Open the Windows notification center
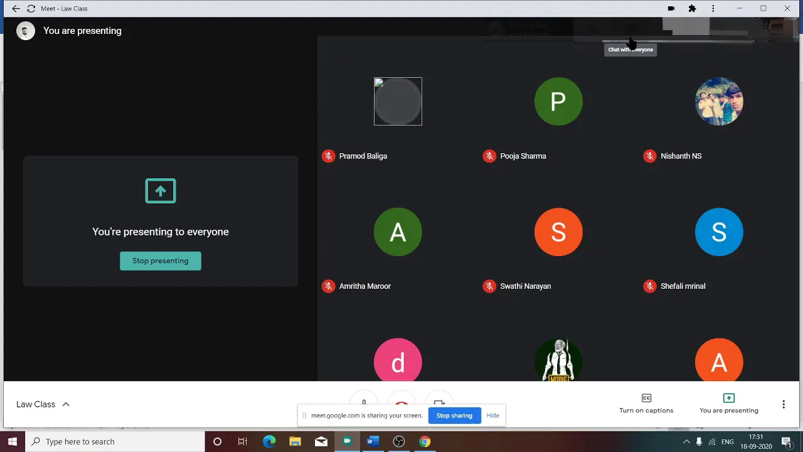 [786, 442]
